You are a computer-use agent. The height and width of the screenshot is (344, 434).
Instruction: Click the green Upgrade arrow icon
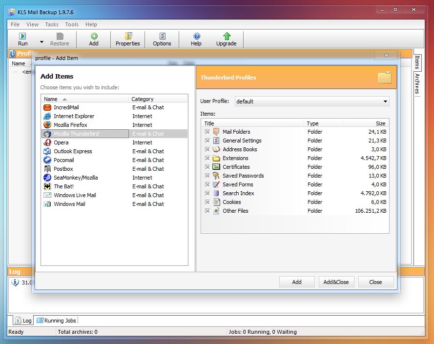(227, 36)
